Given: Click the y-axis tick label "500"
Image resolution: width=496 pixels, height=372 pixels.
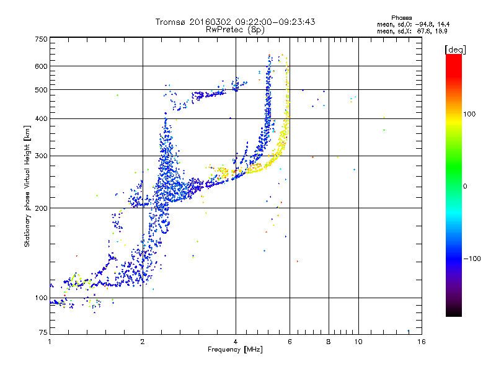Looking at the screenshot, I should [41, 90].
